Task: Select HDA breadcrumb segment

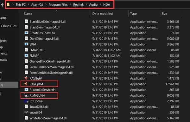Action: (106, 5)
